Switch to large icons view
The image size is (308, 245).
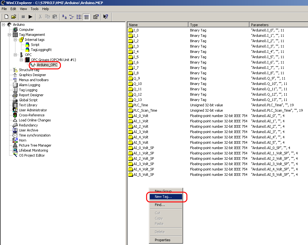(x=64, y=17)
